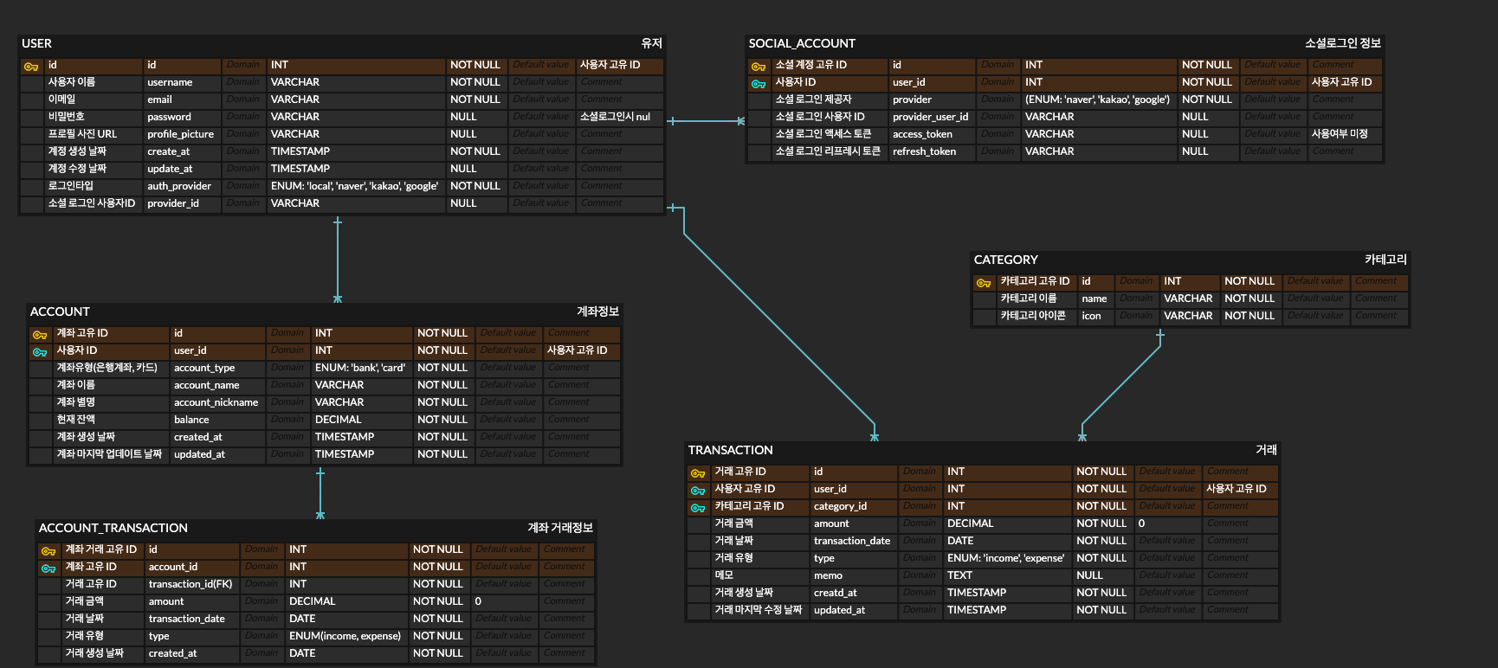Viewport: 1498px width, 668px height.
Task: Click the username column cell
Action: (x=183, y=82)
